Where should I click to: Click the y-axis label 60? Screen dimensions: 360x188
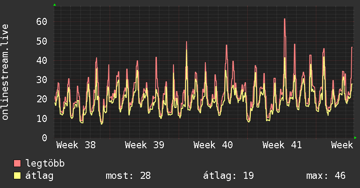point(42,22)
